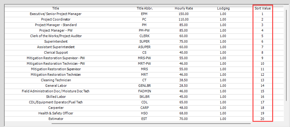This screenshot has height=127, width=290.
Task: Select the Cleaning Technician title cell
Action: coord(56,80)
